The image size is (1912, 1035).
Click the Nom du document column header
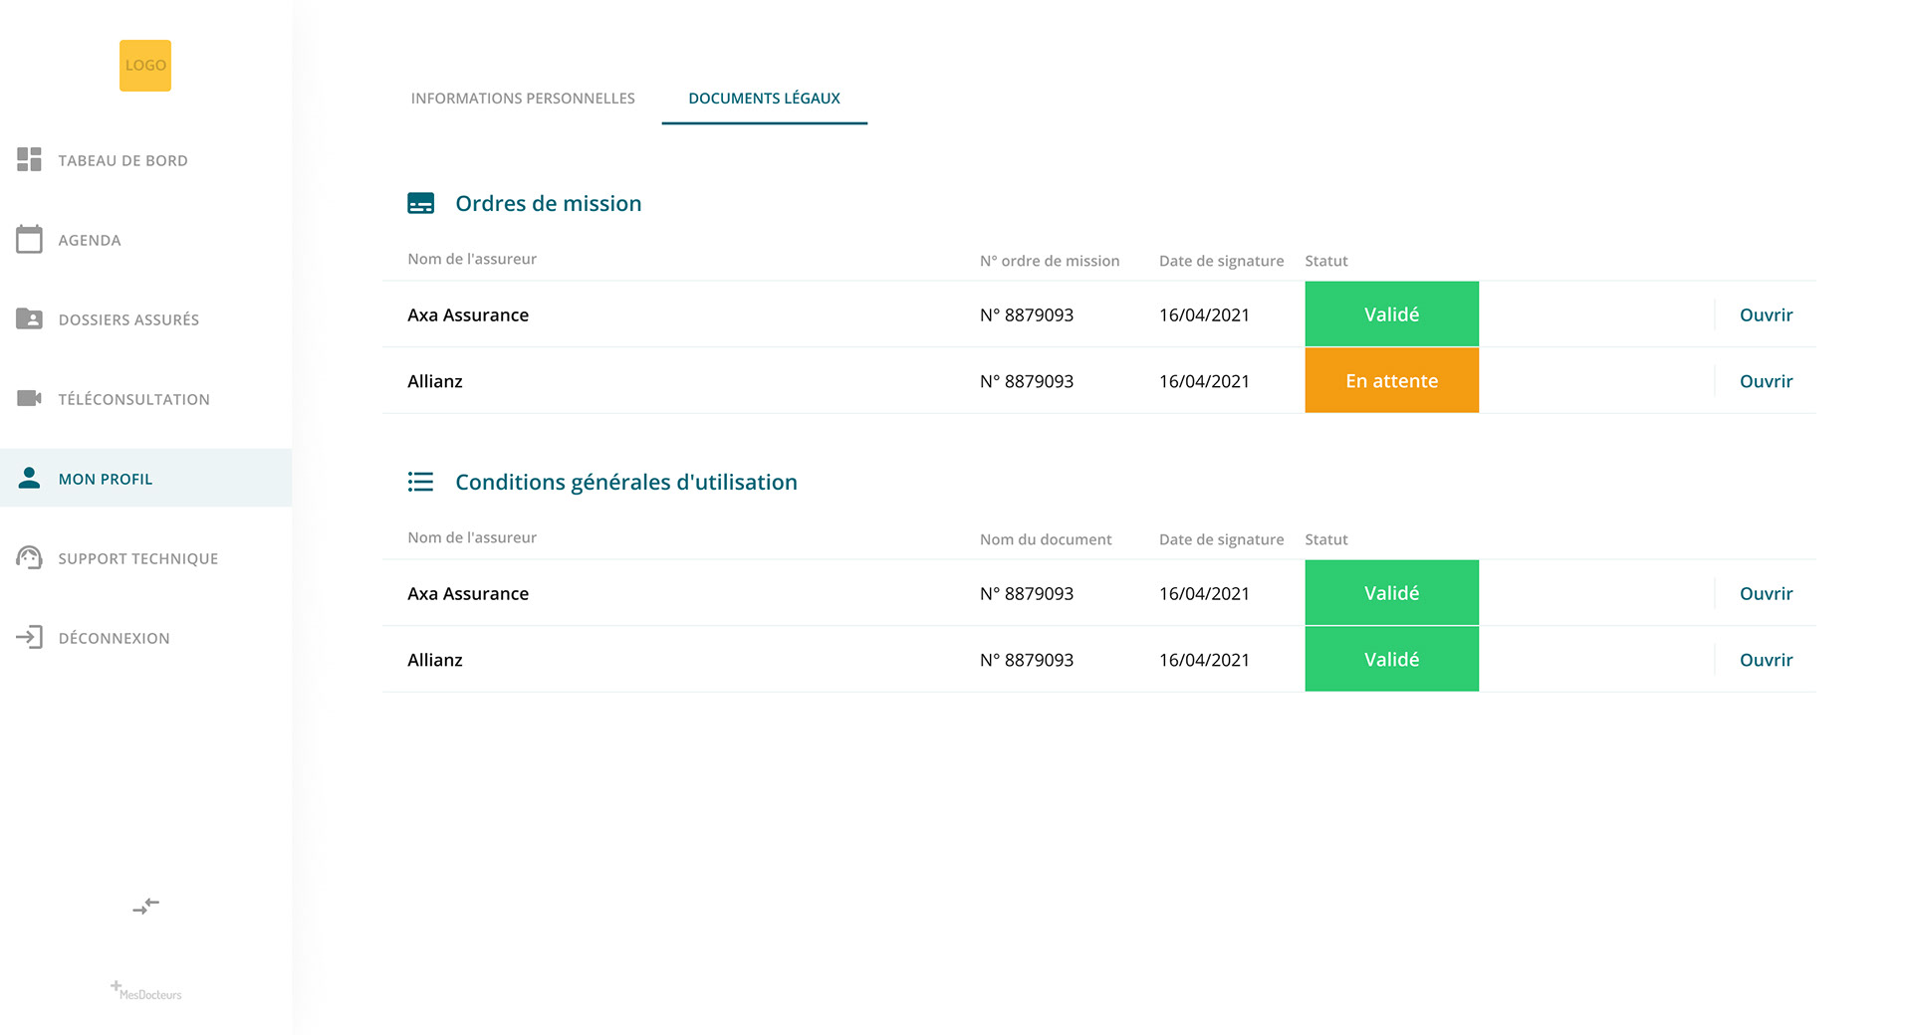[x=1046, y=539]
